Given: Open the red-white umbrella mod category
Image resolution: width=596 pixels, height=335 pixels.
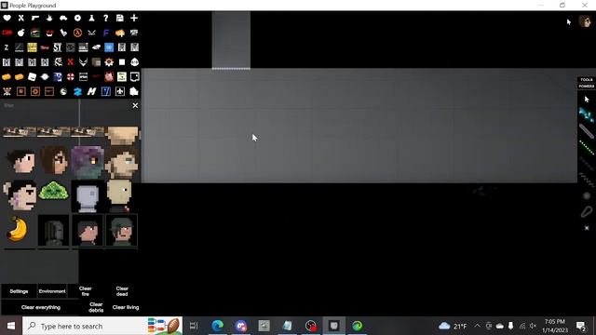Looking at the screenshot, I should 71,76.
